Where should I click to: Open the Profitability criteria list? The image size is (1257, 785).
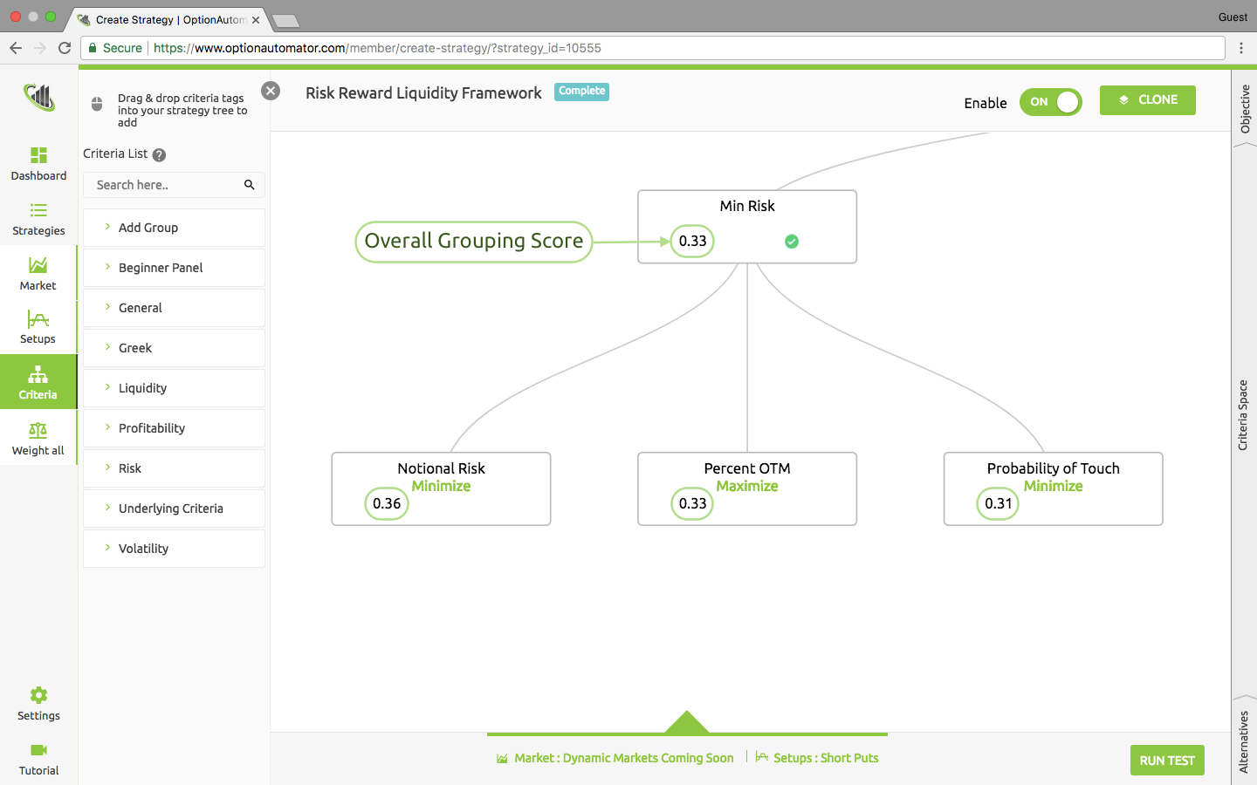coord(152,428)
